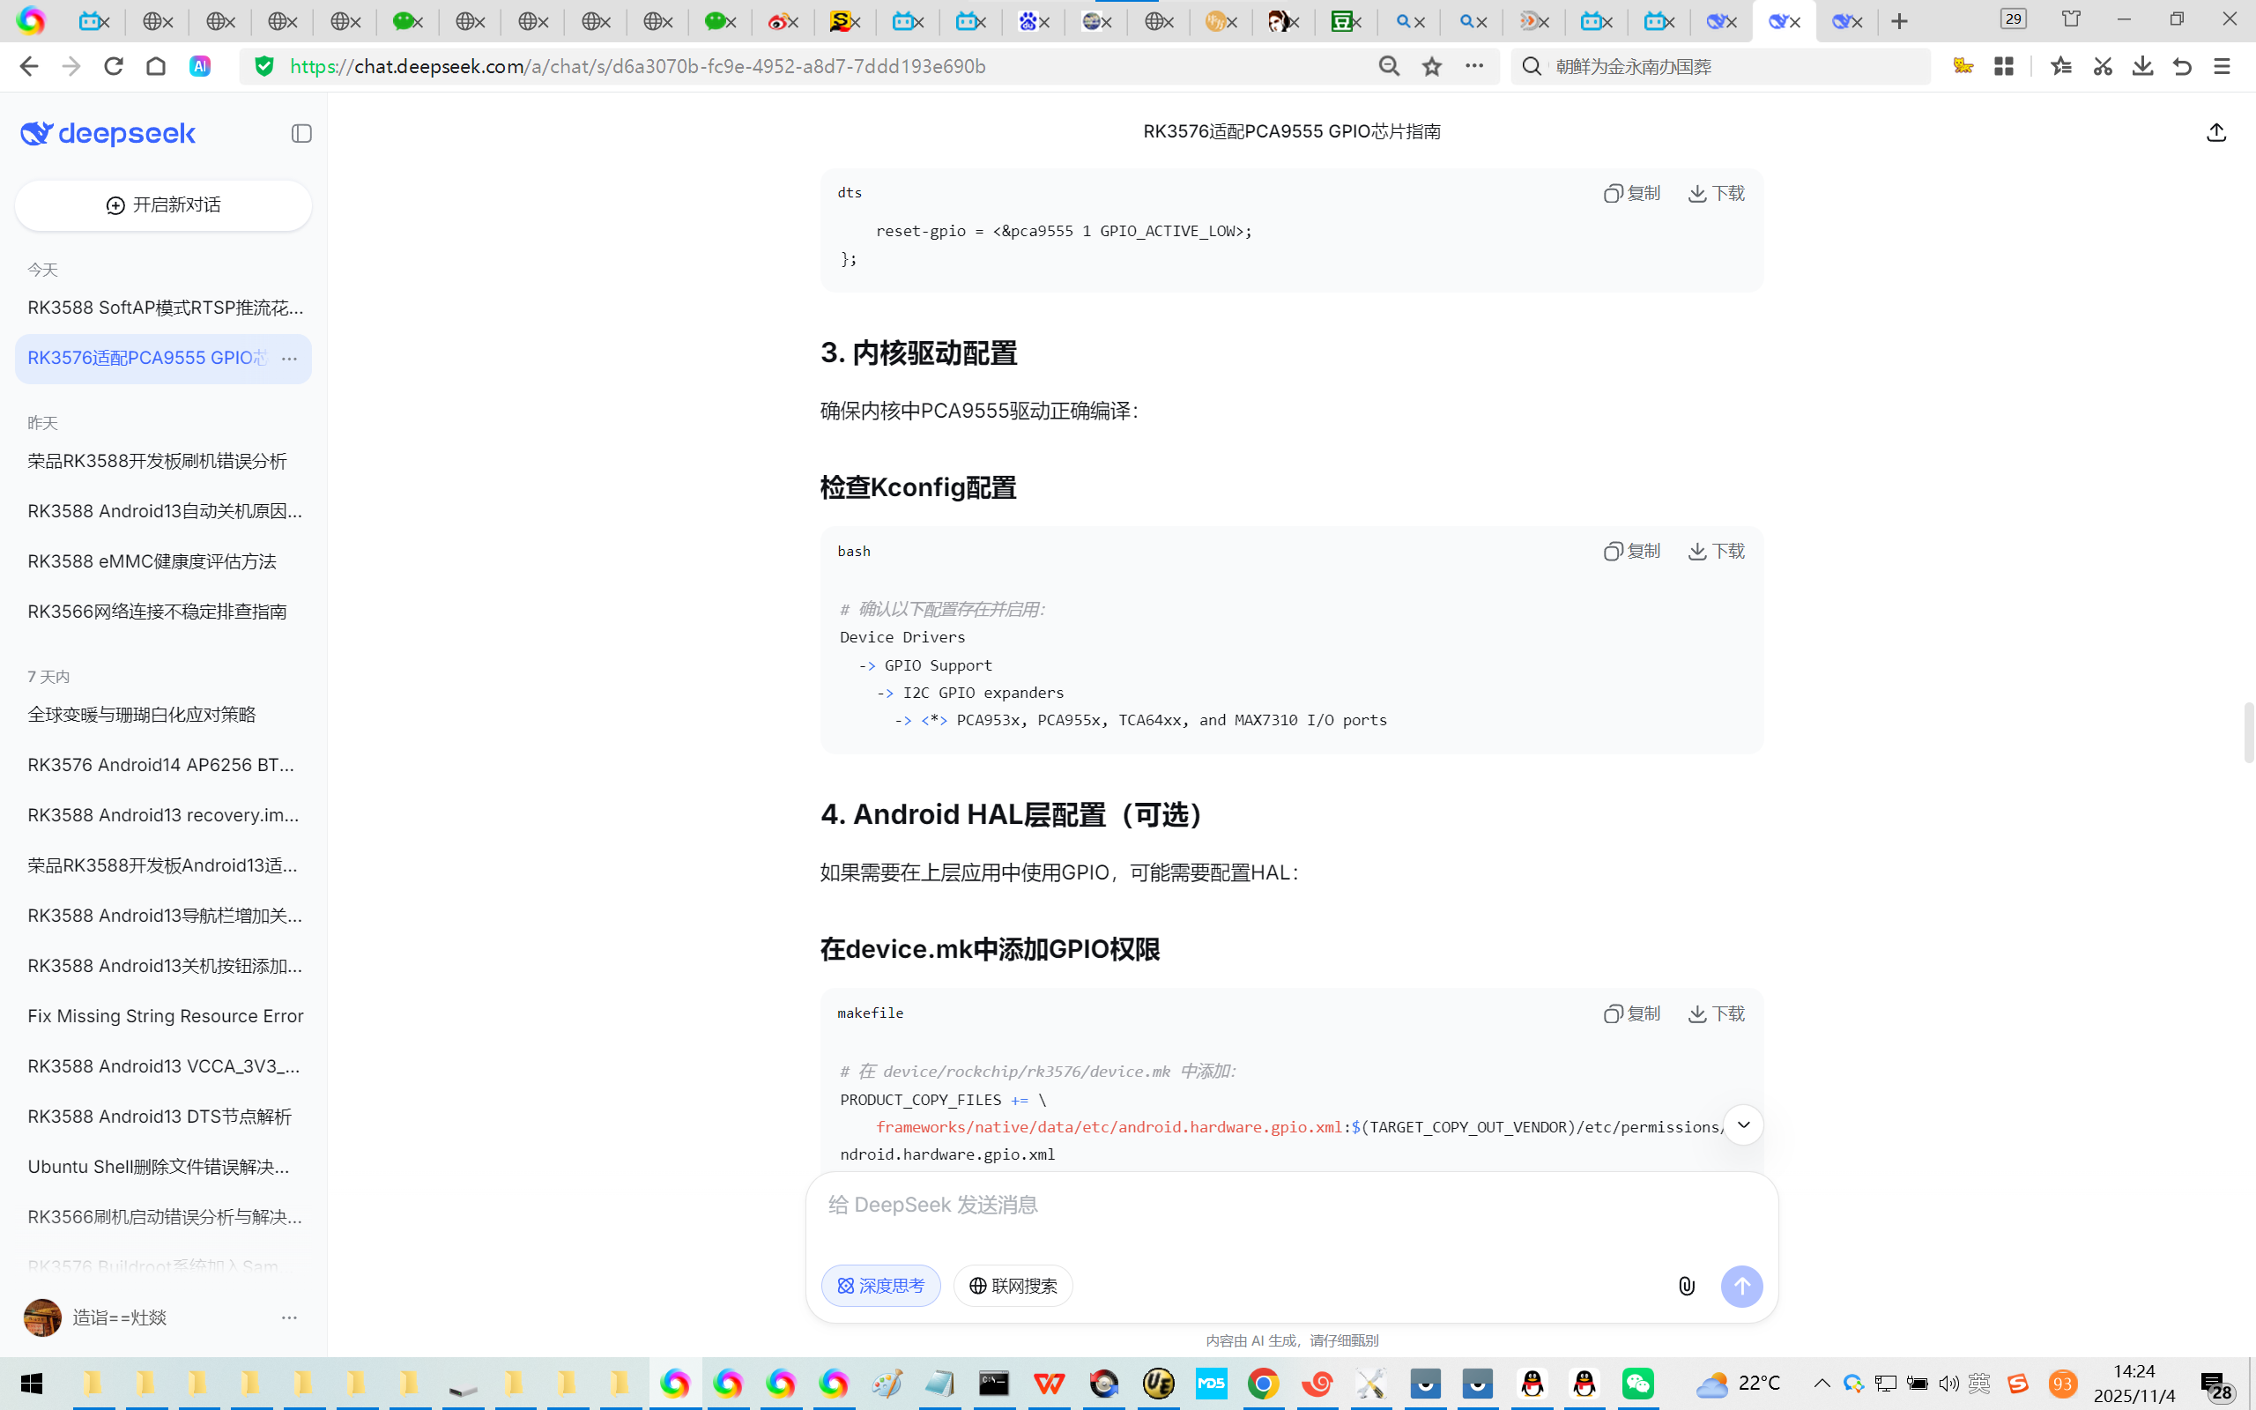Screen dimensions: 2256x1410
Task: Click the share conversation icon
Action: click(x=2216, y=132)
